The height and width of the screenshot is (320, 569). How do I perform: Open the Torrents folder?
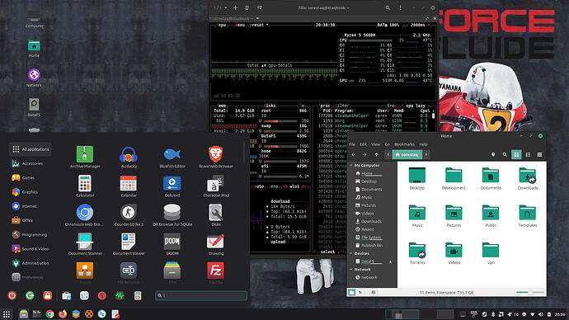click(417, 253)
